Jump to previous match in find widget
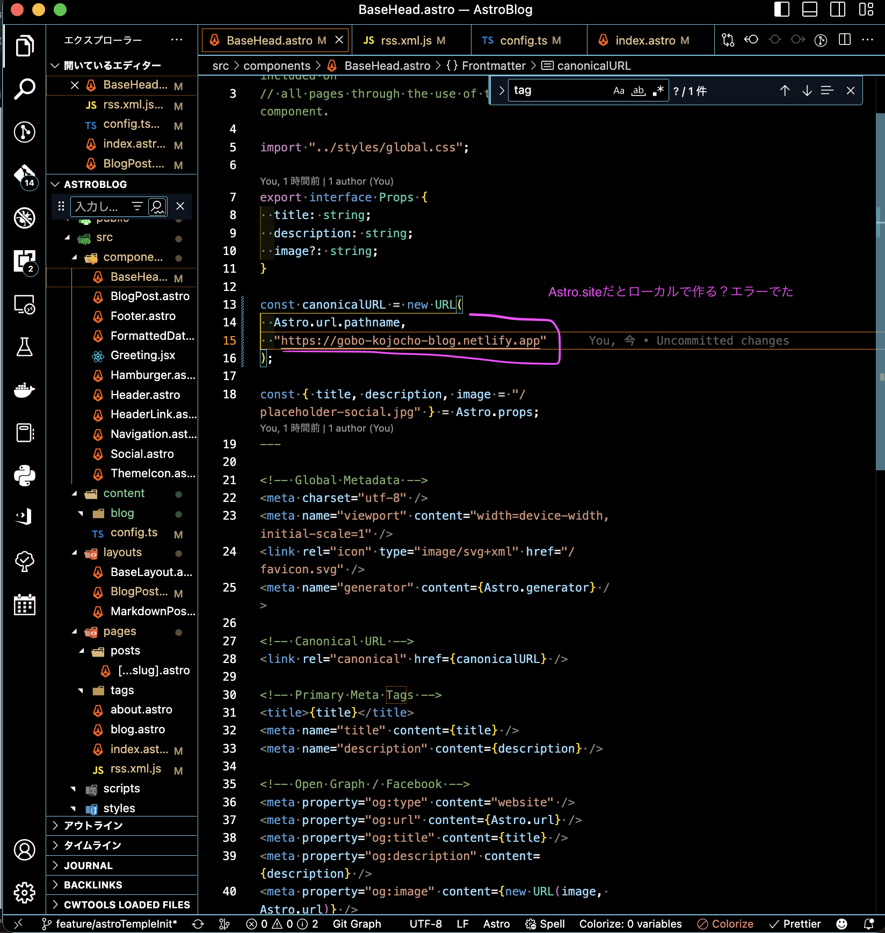 pyautogui.click(x=785, y=91)
